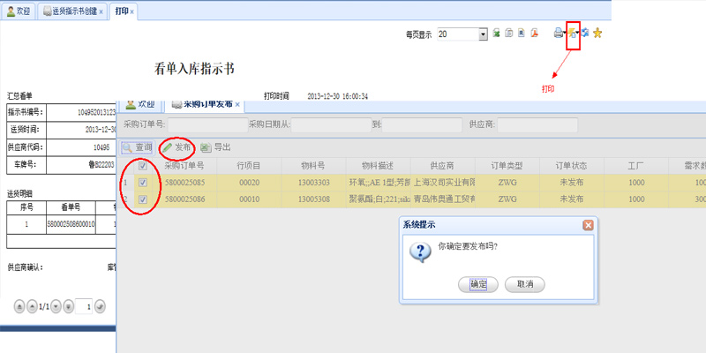This screenshot has width=706, height=353.
Task: Click the yellow star favorite icon
Action: [x=597, y=34]
